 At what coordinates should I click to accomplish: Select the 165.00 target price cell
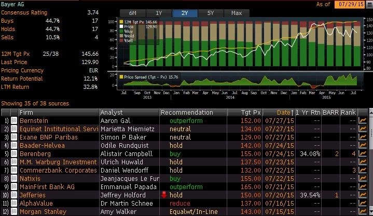tap(251, 187)
